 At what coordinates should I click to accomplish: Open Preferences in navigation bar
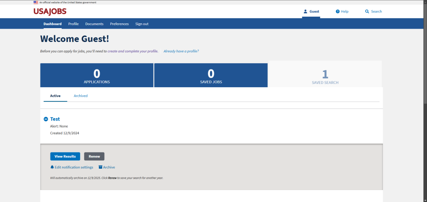pos(119,24)
